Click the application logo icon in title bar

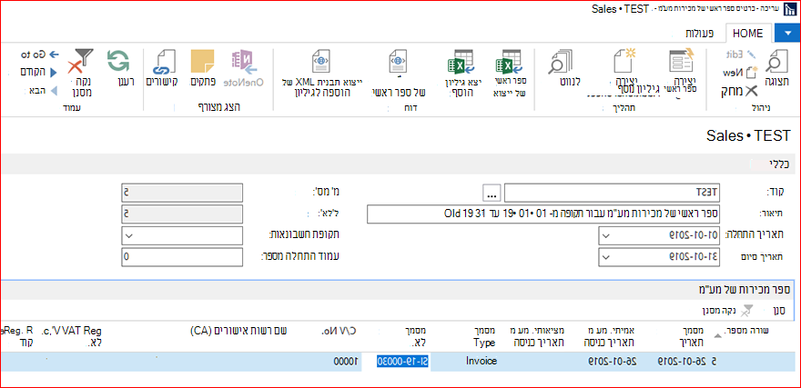click(791, 9)
